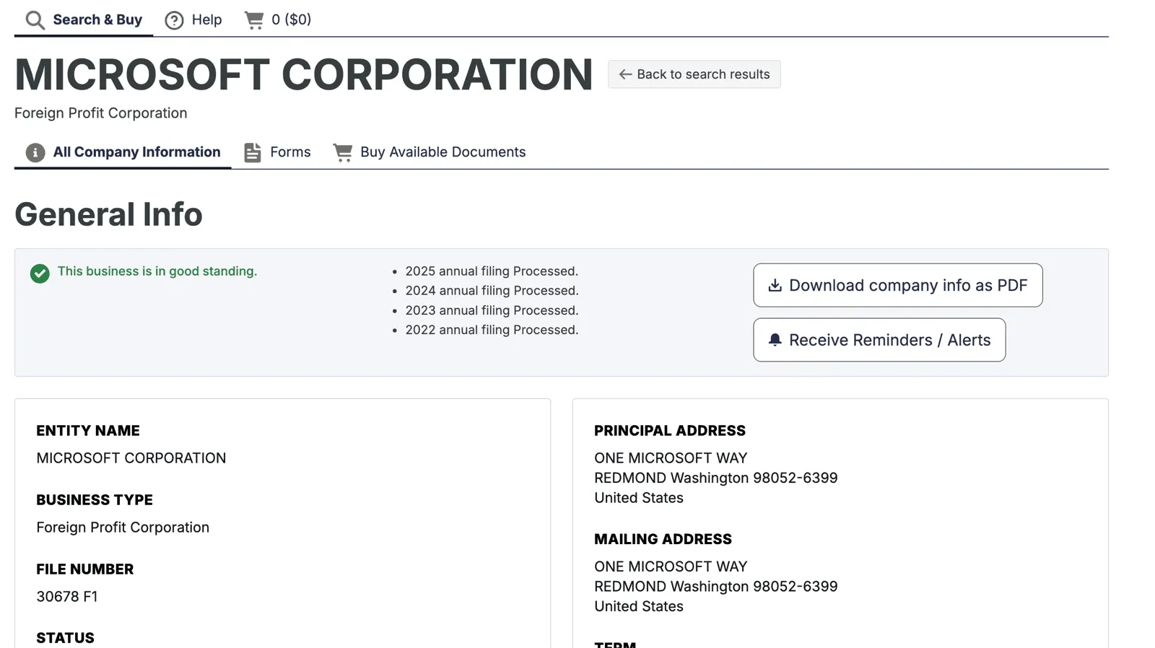Open Receive Reminders / Alerts
The width and height of the screenshot is (1155, 648).
point(879,340)
